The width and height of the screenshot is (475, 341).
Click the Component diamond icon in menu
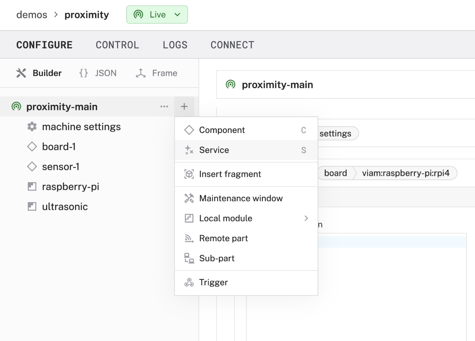[x=189, y=130]
